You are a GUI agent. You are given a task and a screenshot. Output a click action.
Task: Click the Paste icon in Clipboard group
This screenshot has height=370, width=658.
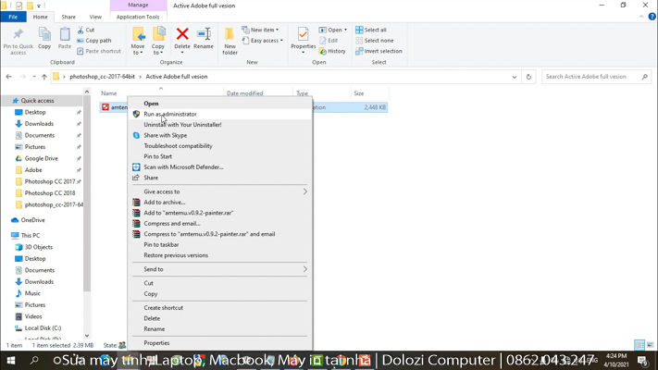(65, 36)
